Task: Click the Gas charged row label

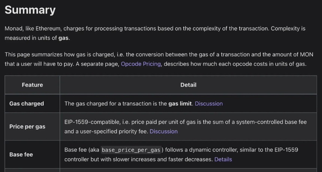Action: tap(27, 103)
